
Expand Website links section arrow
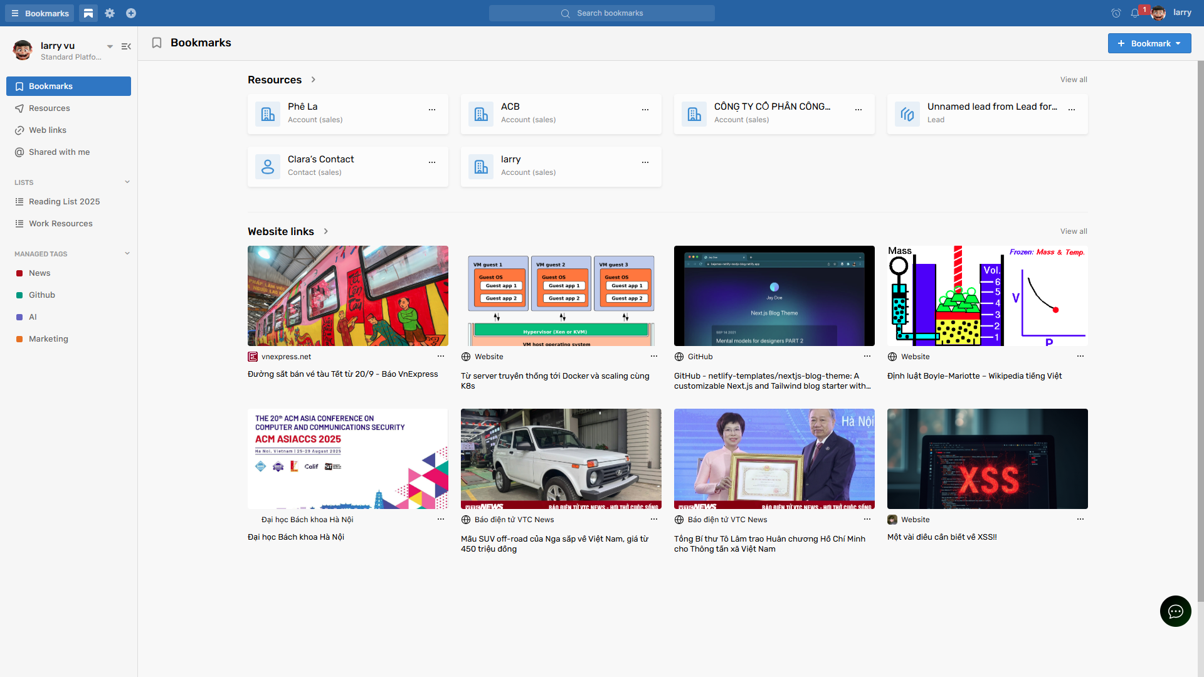click(326, 231)
